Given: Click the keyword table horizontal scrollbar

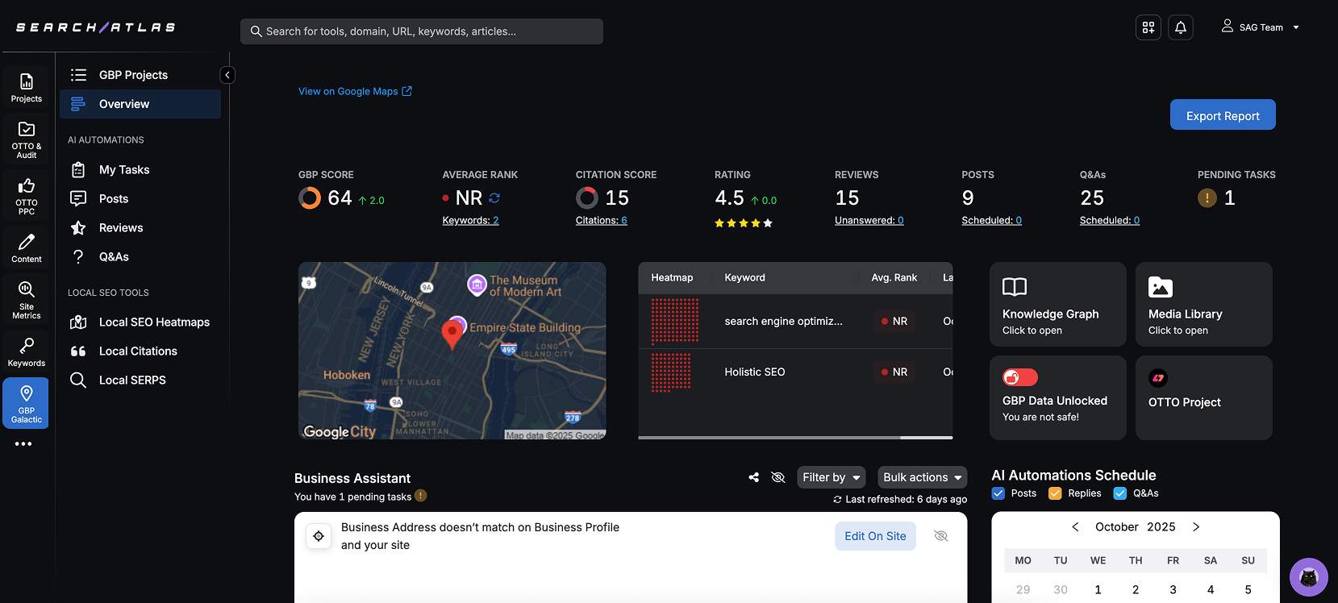Looking at the screenshot, I should point(768,437).
